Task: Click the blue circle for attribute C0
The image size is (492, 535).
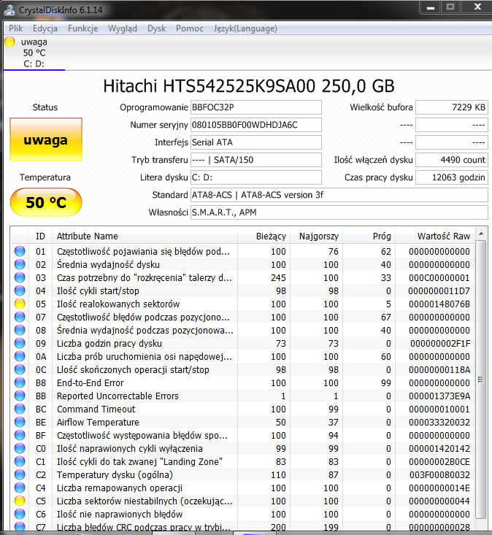Action: click(20, 448)
